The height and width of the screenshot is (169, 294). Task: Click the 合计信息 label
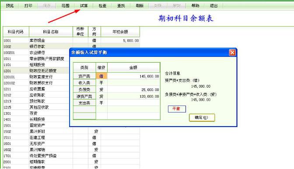click(x=172, y=74)
